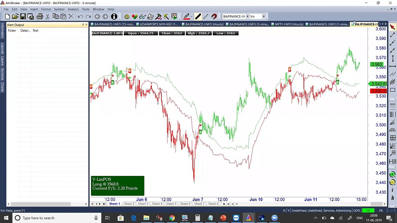The height and width of the screenshot is (223, 397).
Task: Click the Windows search box
Action: [x=57, y=218]
